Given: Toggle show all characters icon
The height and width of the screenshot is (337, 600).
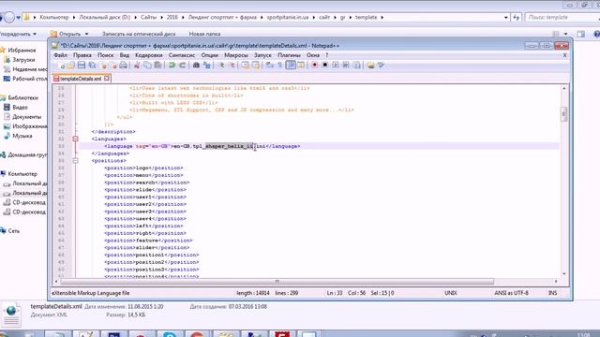Looking at the screenshot, I should (x=280, y=66).
